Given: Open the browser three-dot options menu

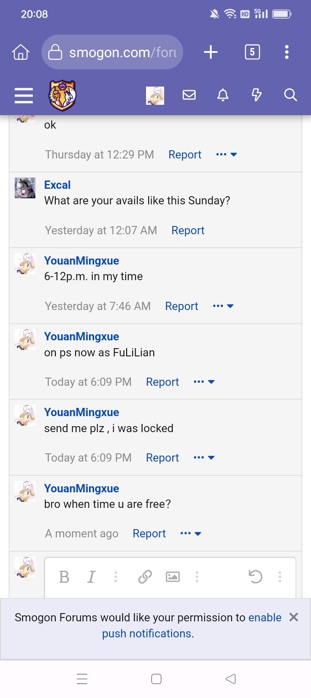Looking at the screenshot, I should coord(286,52).
